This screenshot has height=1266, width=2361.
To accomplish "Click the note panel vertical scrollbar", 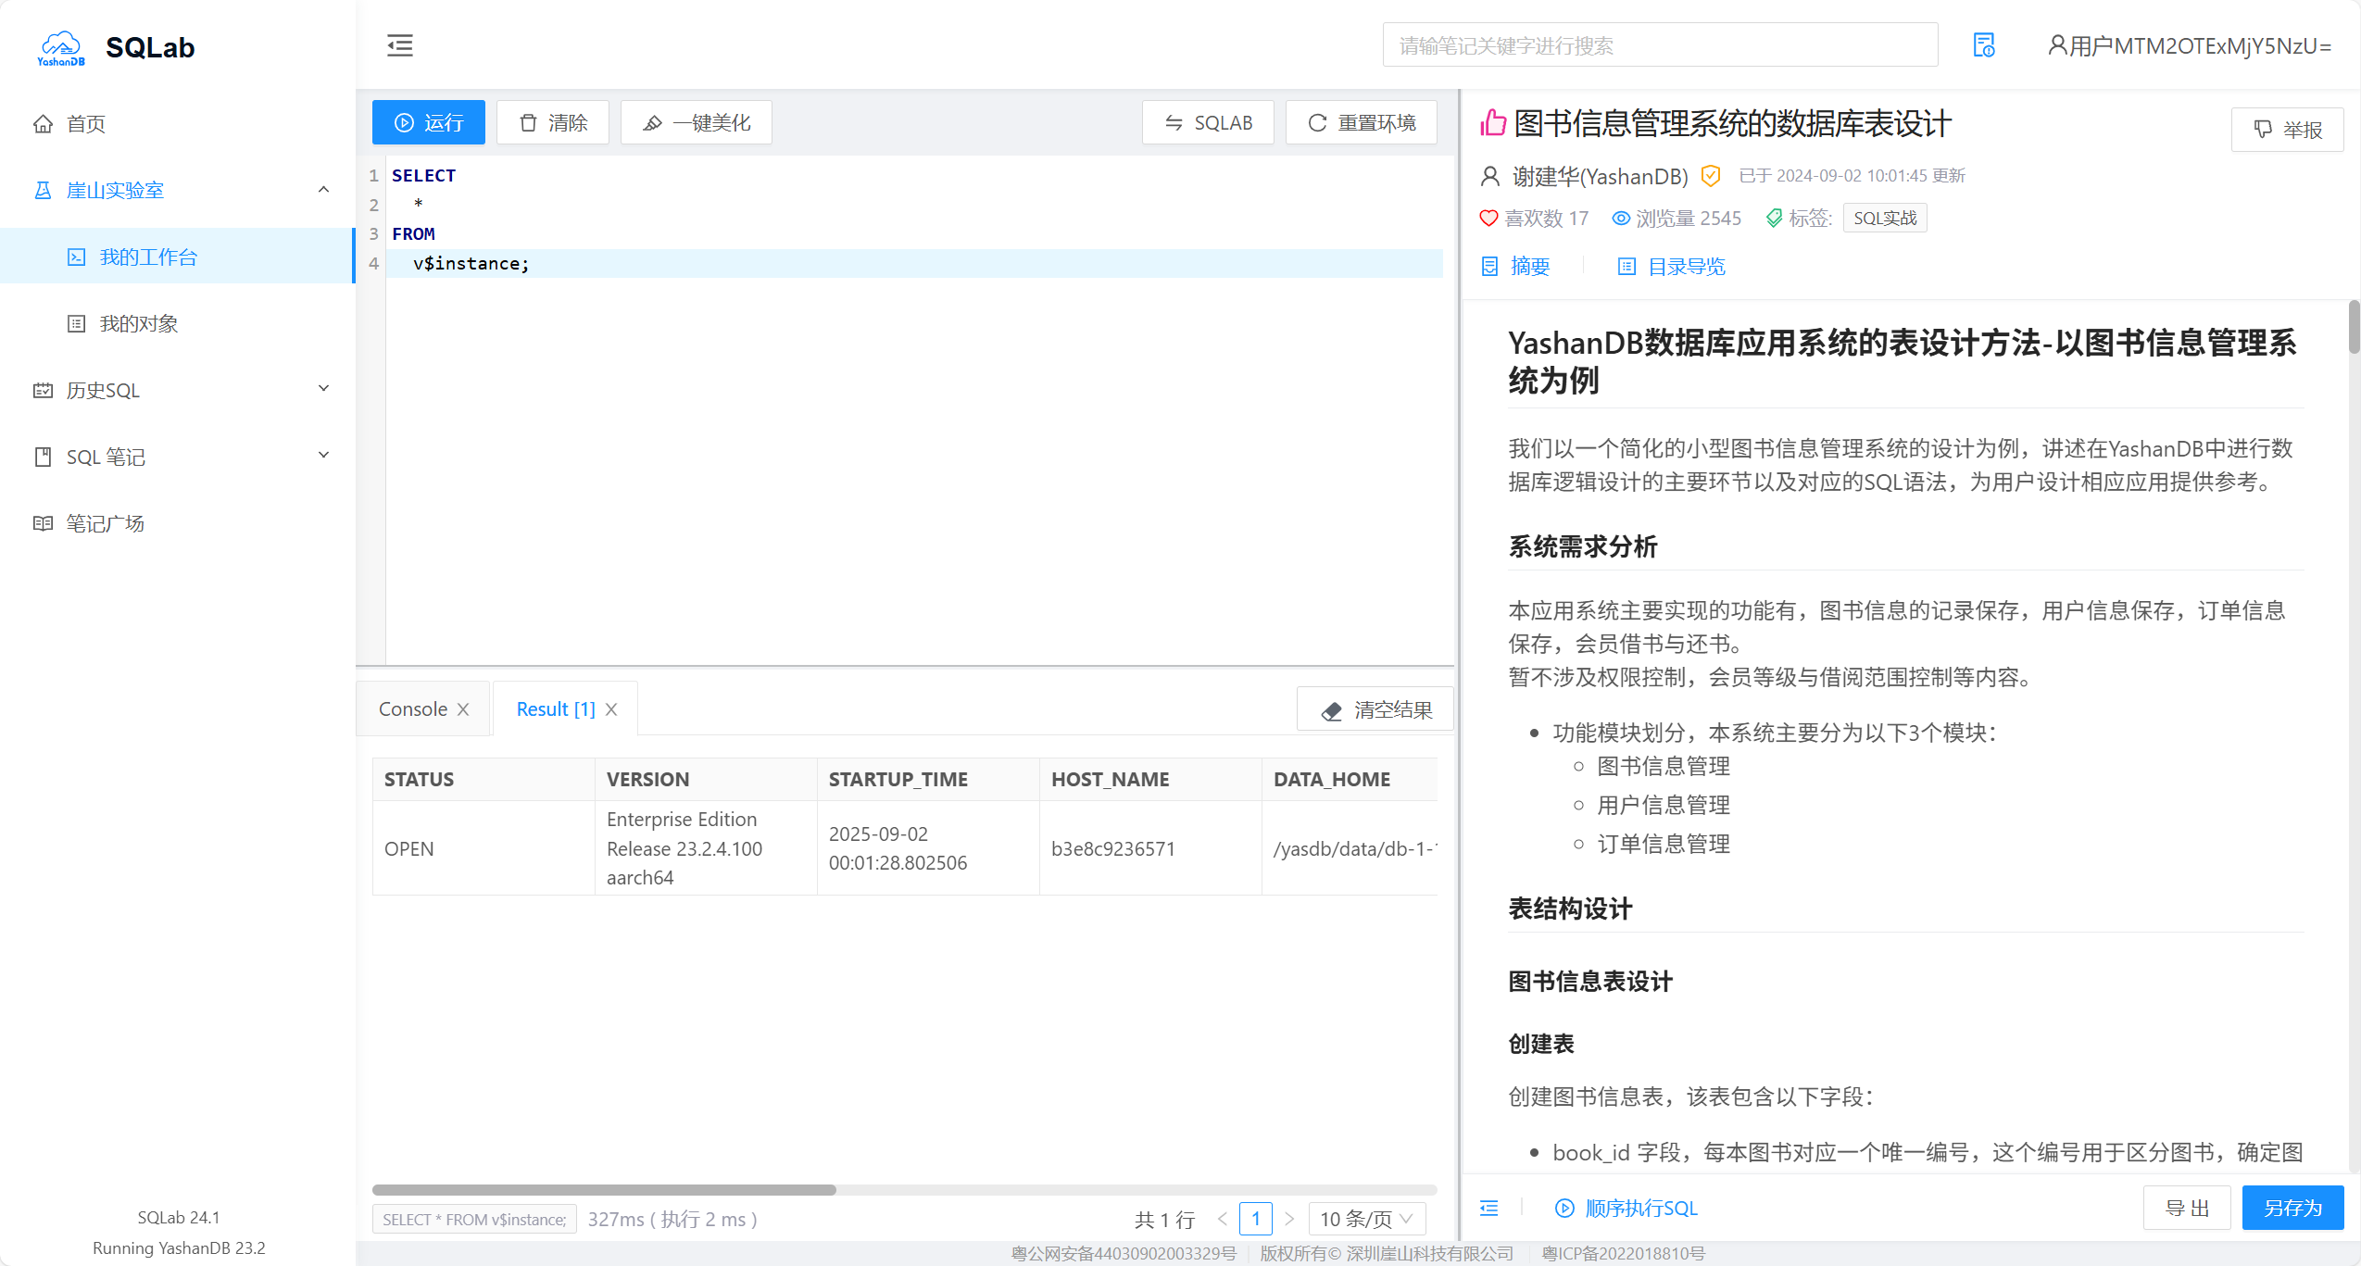I will (2354, 327).
